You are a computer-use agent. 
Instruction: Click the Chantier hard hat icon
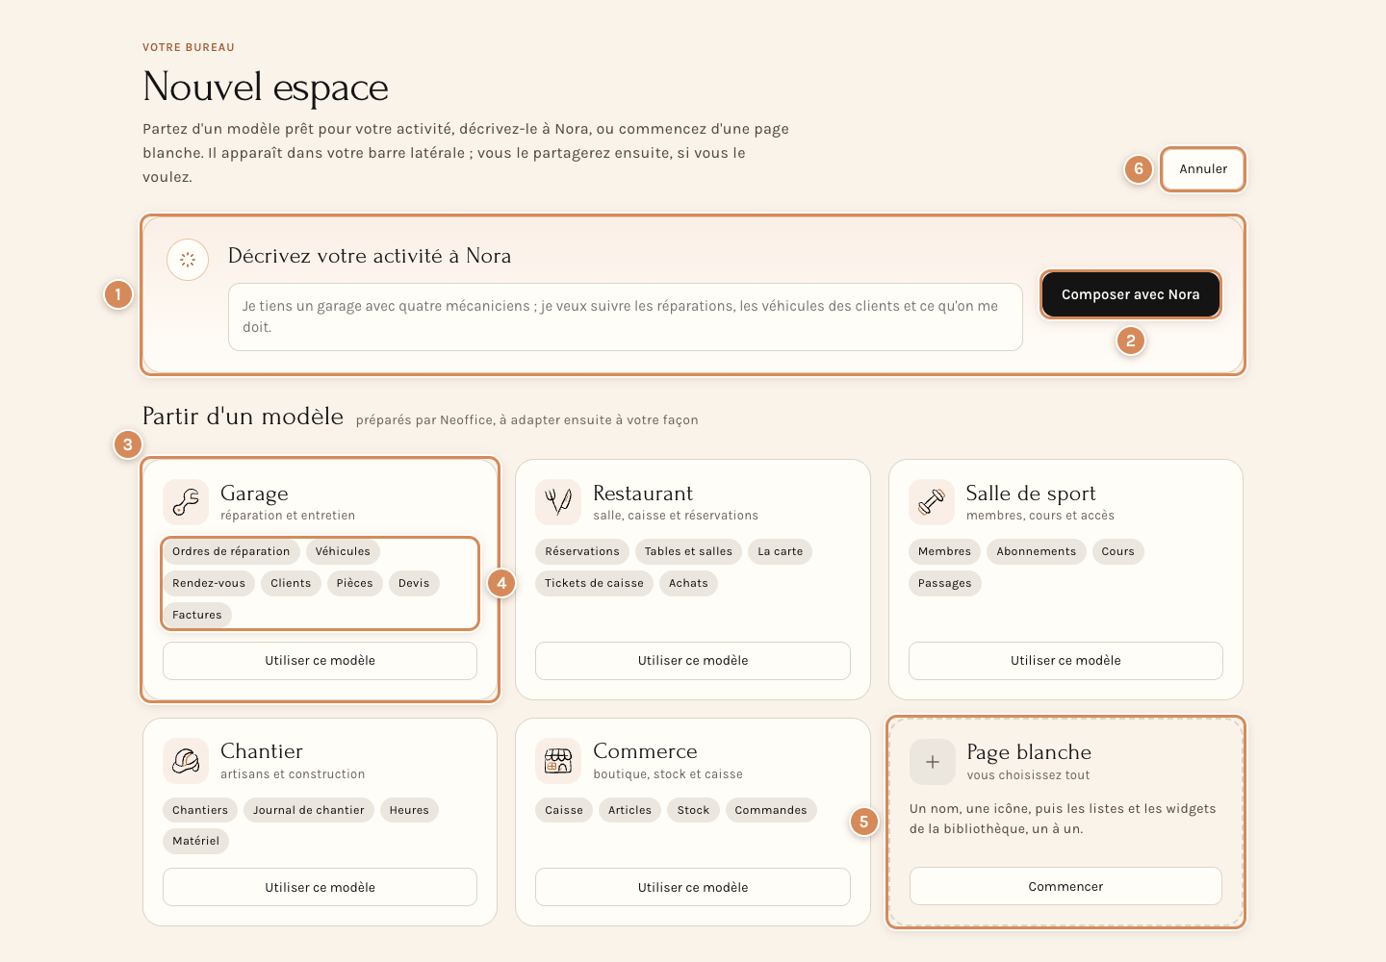click(x=186, y=761)
